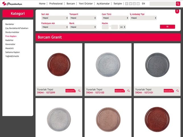Select Çay Bardakları&Tabakları category
This screenshot has width=183, height=137.
click(x=17, y=28)
